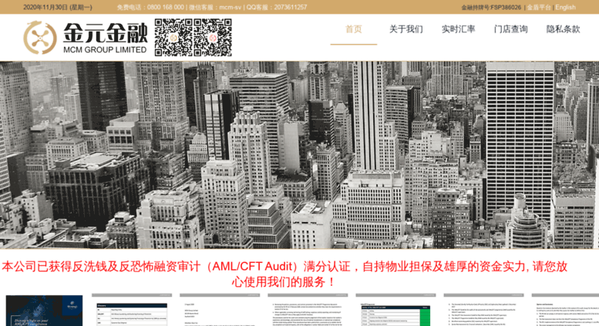599x326 pixels.
Task: Go to the 实时汇率 page
Action: coord(458,29)
